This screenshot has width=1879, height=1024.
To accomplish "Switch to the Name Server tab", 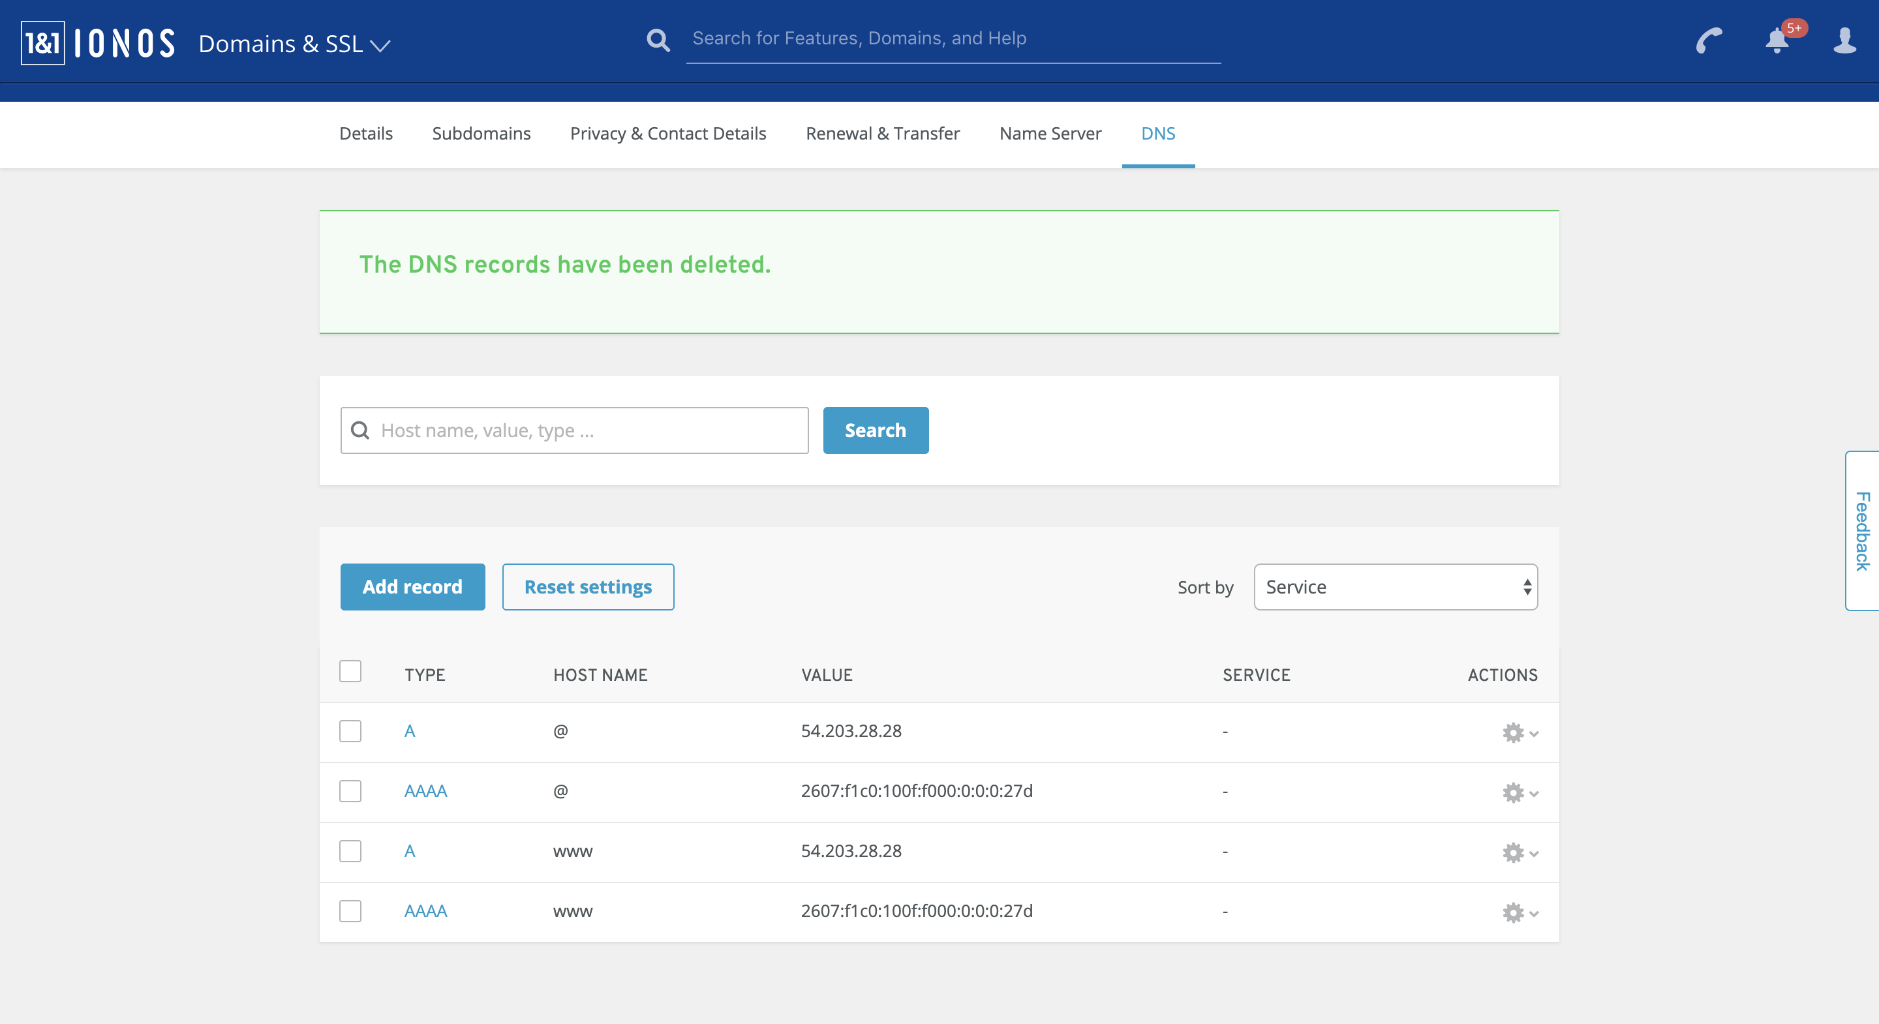I will (1050, 134).
